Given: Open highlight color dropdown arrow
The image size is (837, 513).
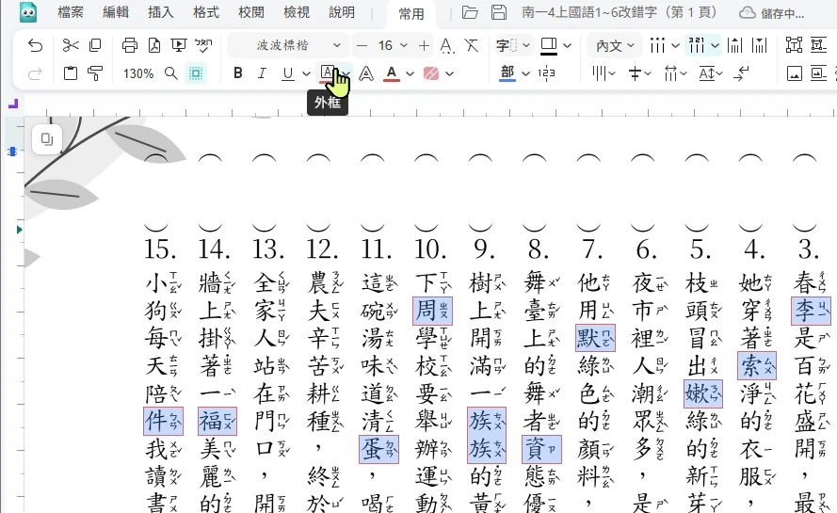Looking at the screenshot, I should pyautogui.click(x=449, y=73).
